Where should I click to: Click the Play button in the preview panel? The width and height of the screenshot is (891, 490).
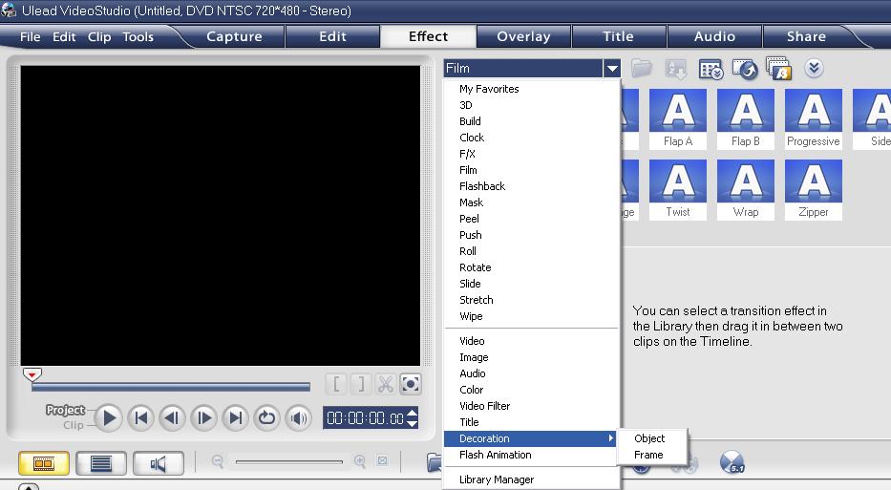tap(109, 418)
